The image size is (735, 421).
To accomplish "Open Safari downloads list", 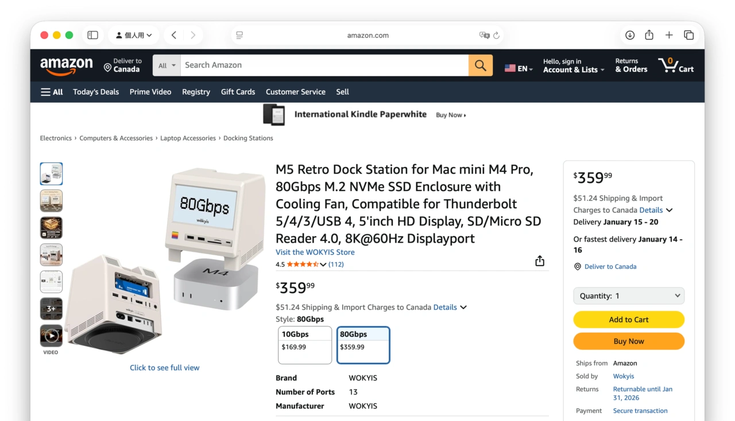I will (630, 35).
